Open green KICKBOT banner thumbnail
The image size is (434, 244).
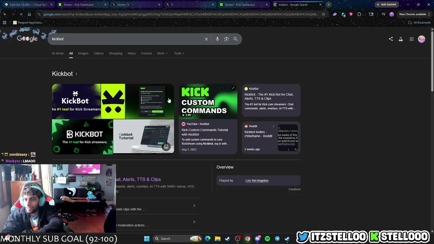tap(82, 137)
